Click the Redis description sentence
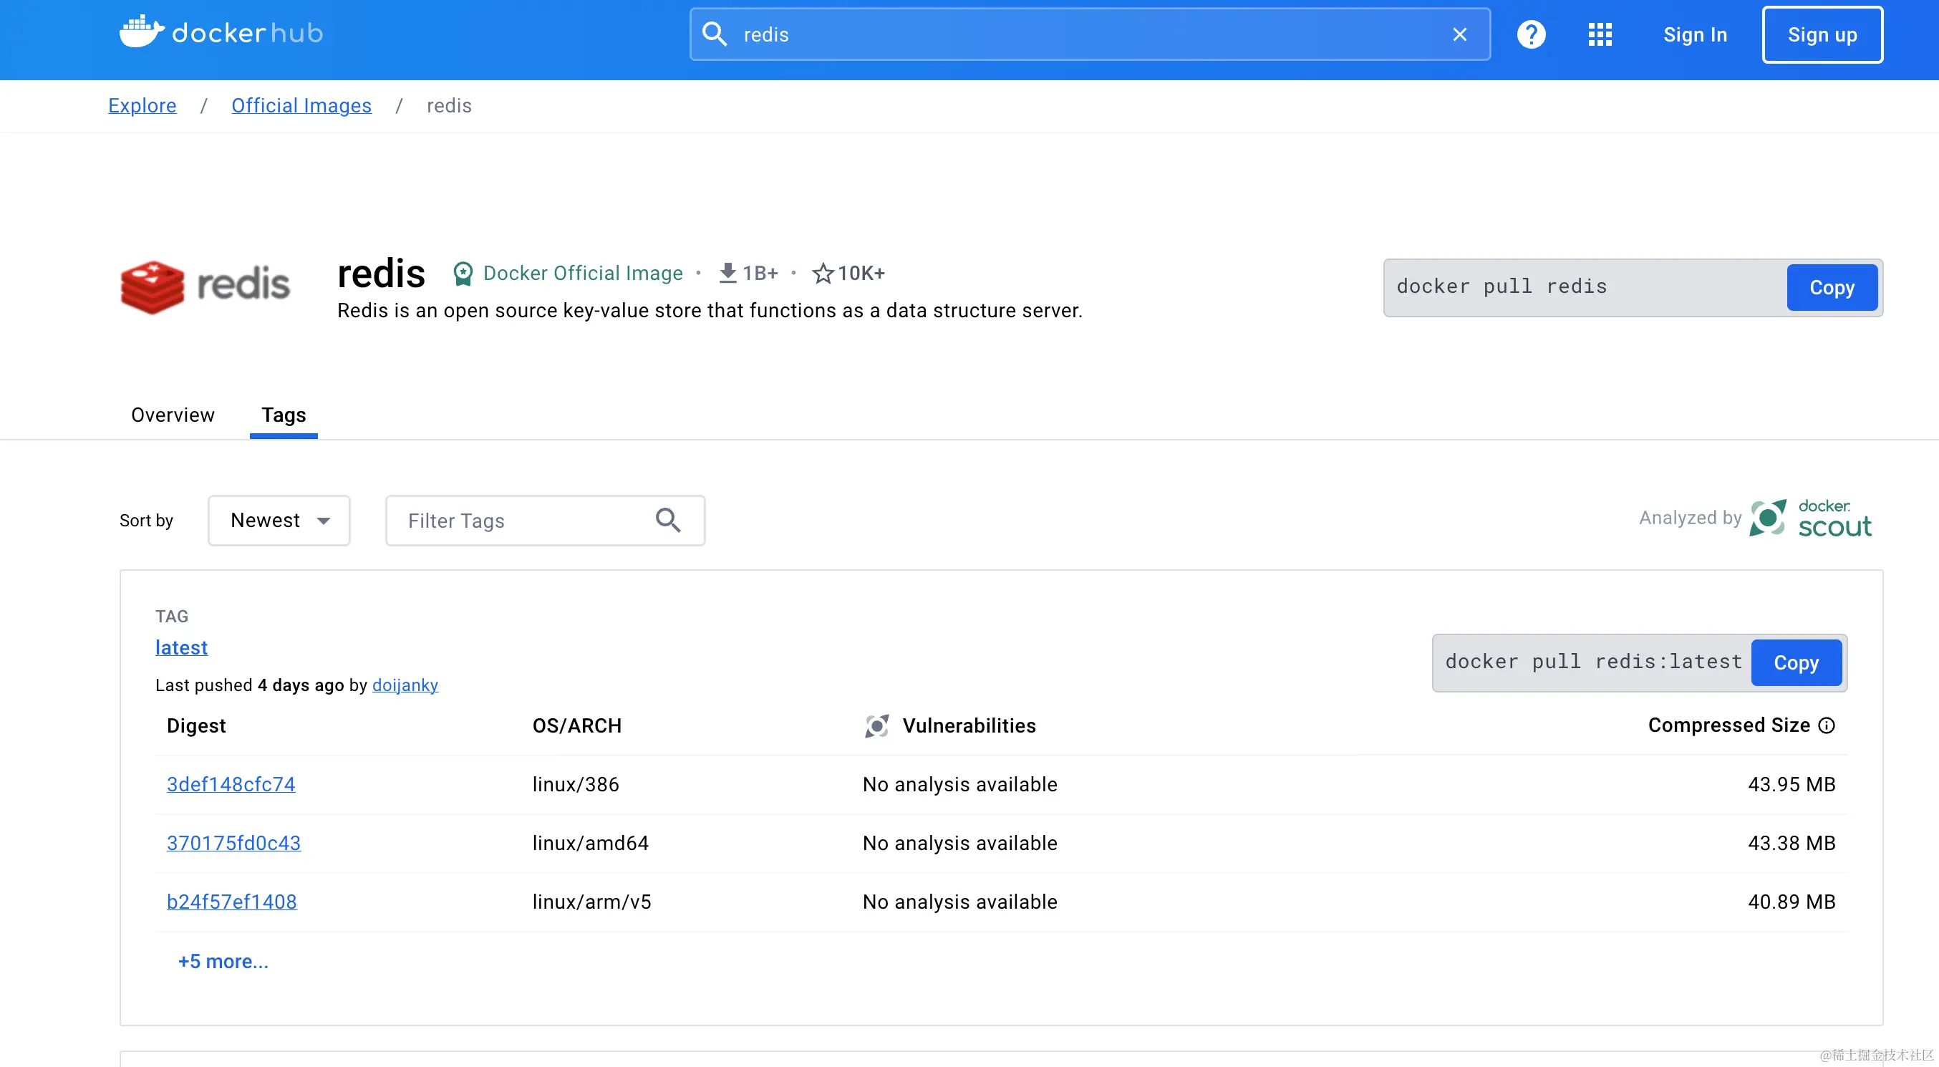Viewport: 1939px width, 1067px height. point(710,311)
